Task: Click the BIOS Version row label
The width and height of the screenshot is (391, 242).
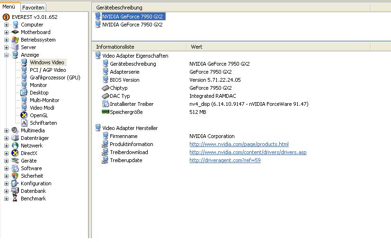Action: (x=124, y=80)
